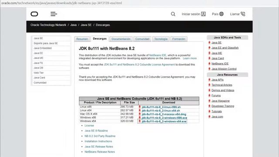Click the NetBeans IDE link in description
Screen dimensions: 279x157
pyautogui.click(x=157, y=55)
